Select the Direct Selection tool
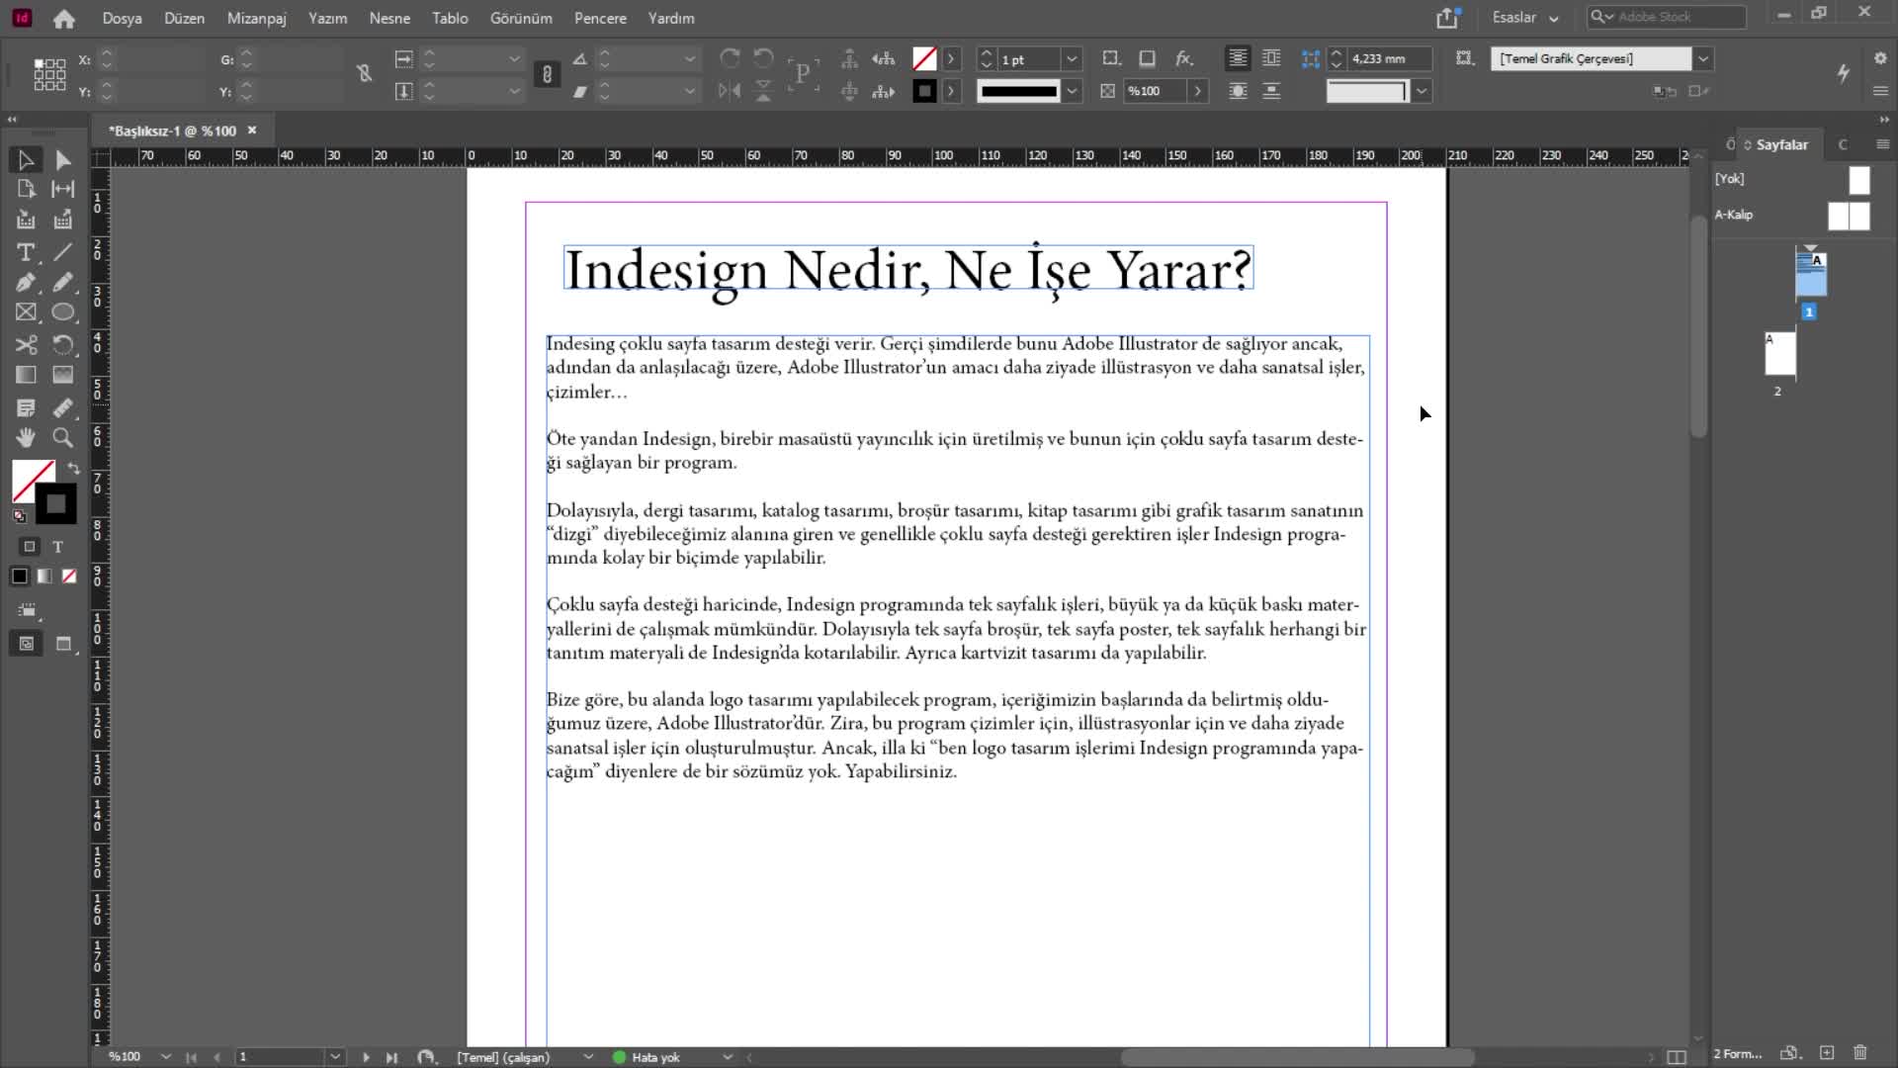The image size is (1898, 1068). (63, 159)
